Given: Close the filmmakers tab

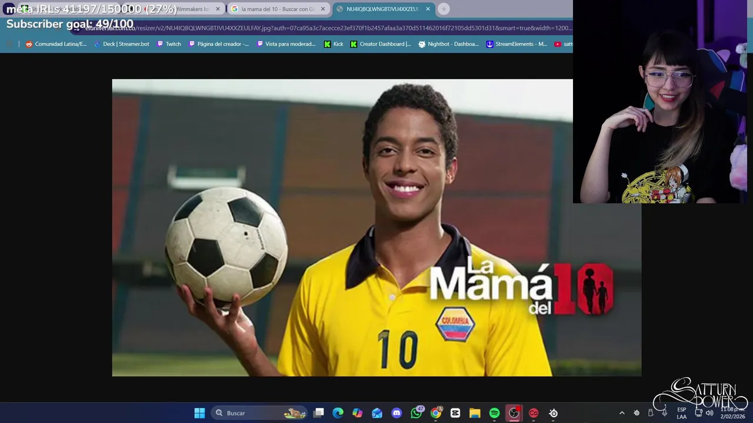Looking at the screenshot, I should pos(218,9).
